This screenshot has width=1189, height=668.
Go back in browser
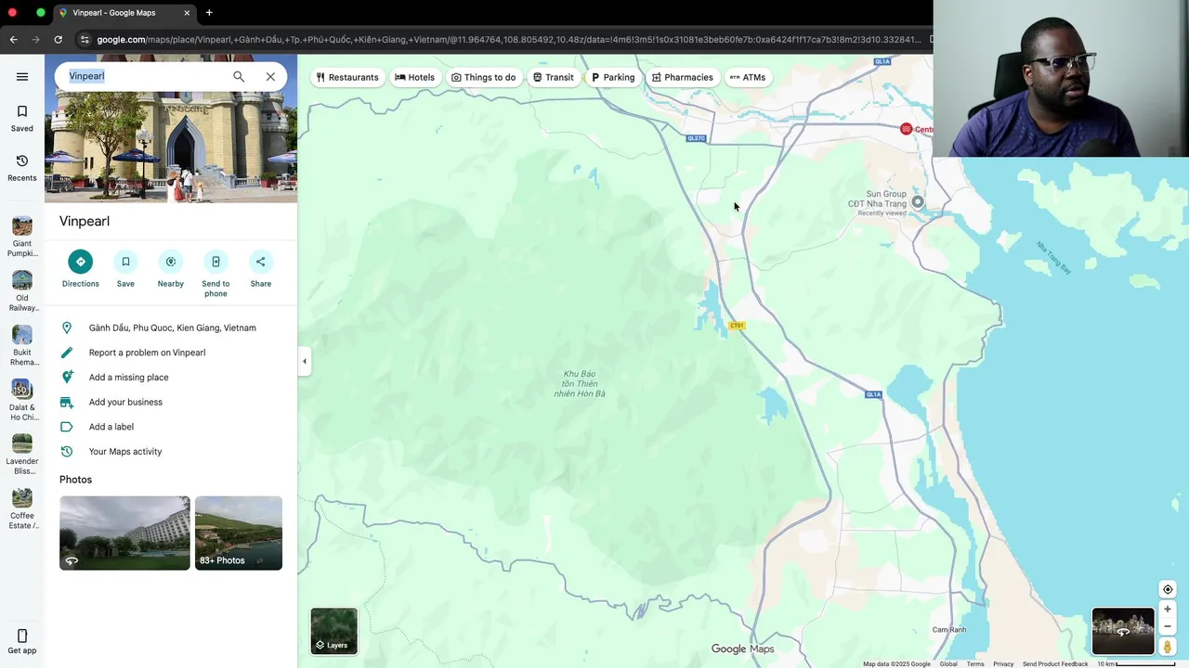13,39
